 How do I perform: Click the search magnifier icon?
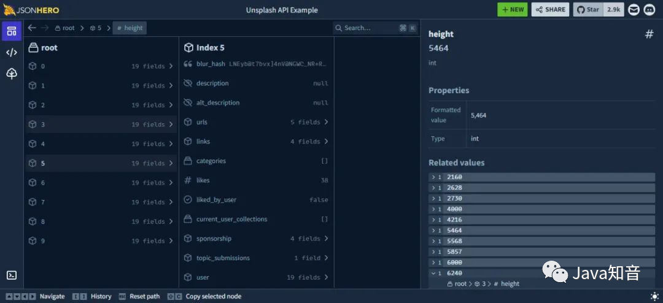tap(338, 28)
